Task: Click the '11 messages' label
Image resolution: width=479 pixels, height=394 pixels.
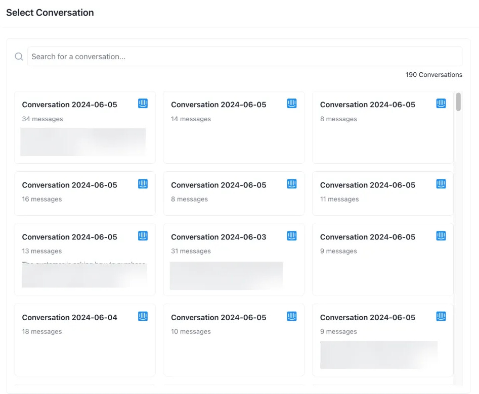Action: [x=339, y=200]
